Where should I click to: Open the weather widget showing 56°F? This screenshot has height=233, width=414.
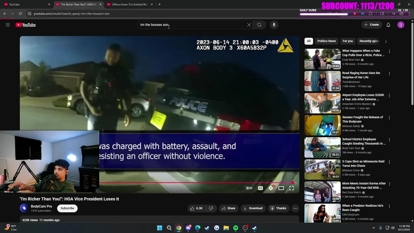click(11, 228)
